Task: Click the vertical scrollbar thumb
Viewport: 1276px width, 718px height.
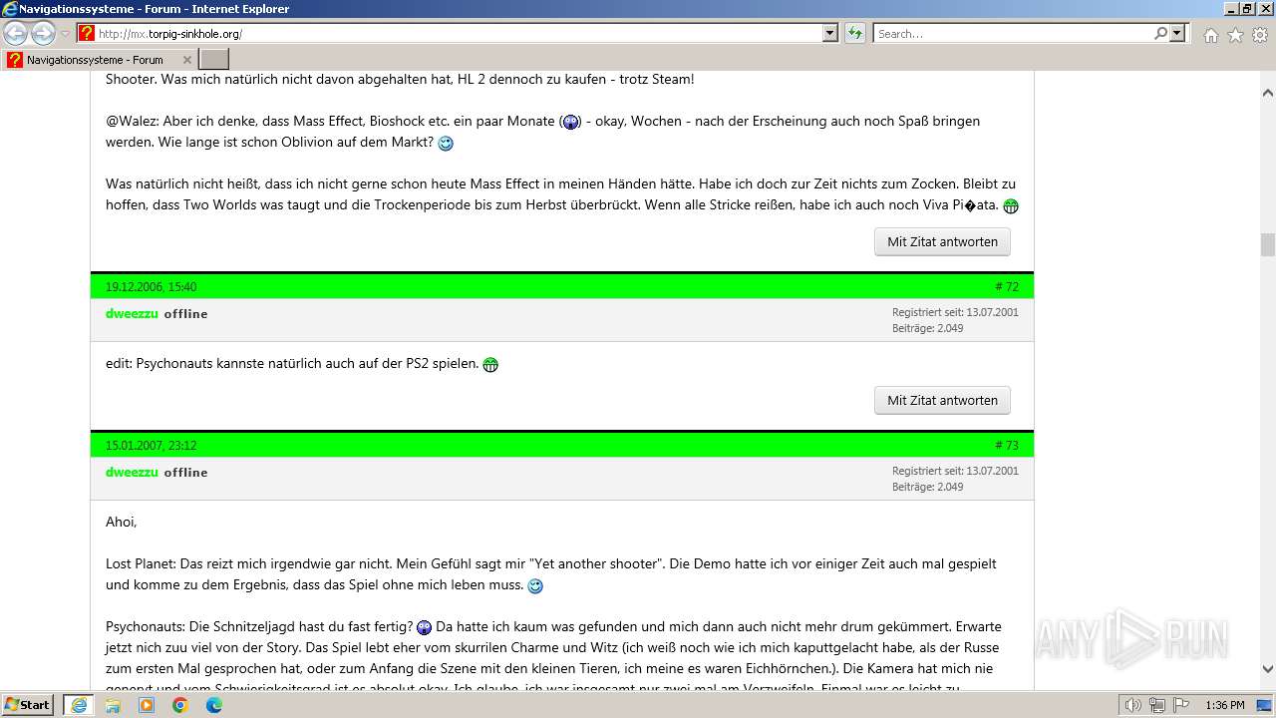Action: 1267,244
